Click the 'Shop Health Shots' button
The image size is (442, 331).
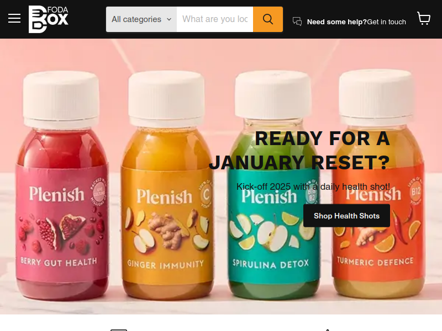tap(346, 216)
